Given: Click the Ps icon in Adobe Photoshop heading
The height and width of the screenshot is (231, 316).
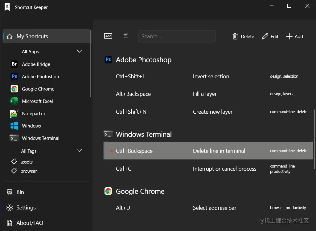Looking at the screenshot, I should pos(108,59).
